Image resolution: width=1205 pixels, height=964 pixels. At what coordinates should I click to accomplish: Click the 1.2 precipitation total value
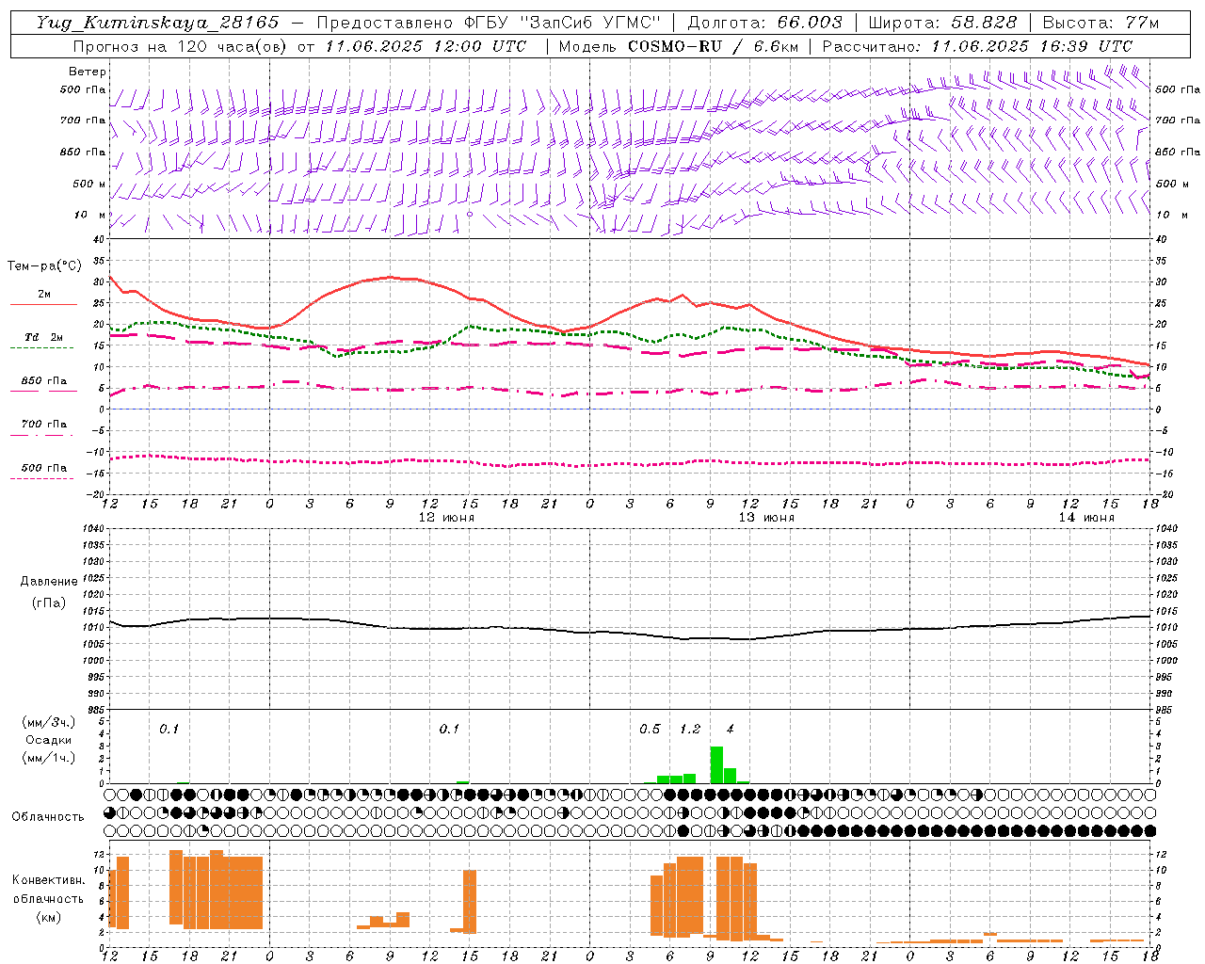[x=690, y=730]
